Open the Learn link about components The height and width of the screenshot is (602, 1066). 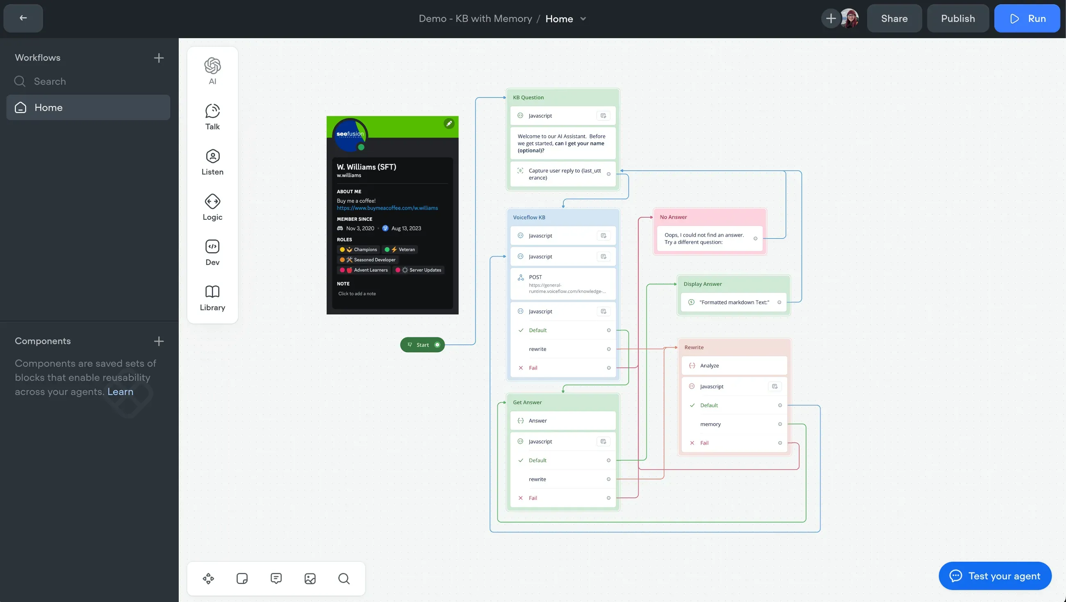(x=121, y=392)
